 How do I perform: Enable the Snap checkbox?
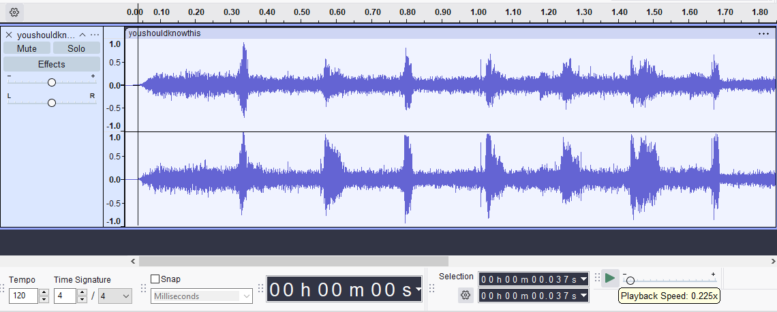point(155,279)
